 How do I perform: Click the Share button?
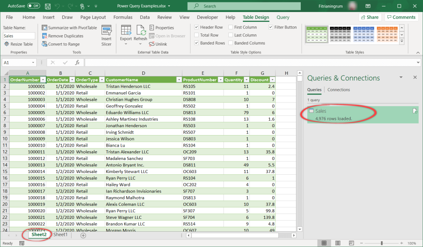(370, 17)
